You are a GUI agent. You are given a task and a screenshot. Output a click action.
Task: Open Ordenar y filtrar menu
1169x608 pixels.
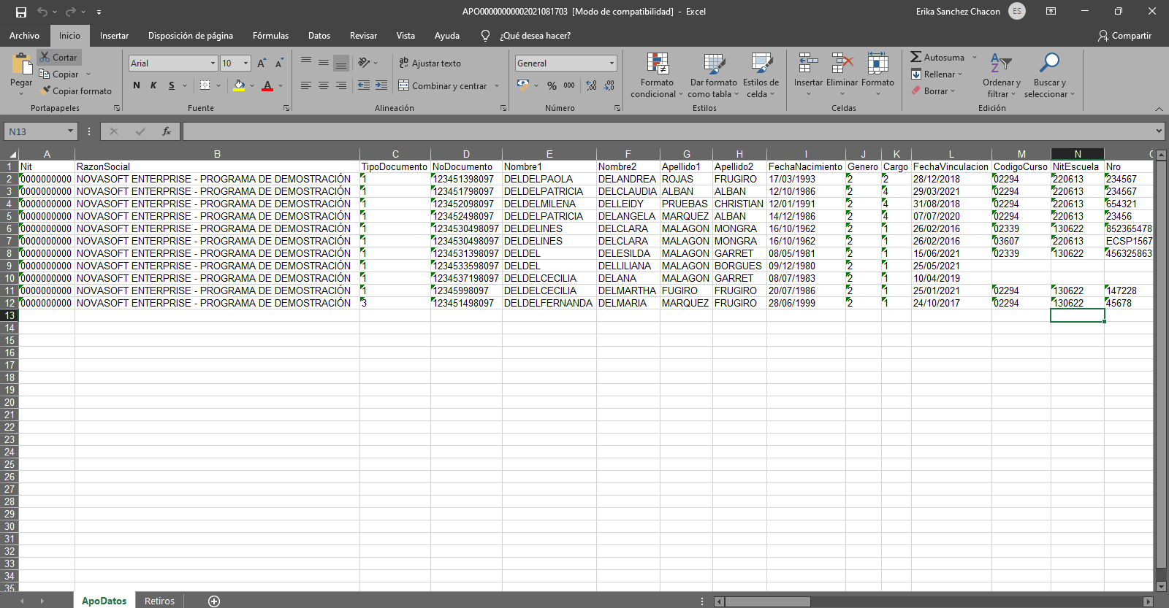pyautogui.click(x=1001, y=75)
